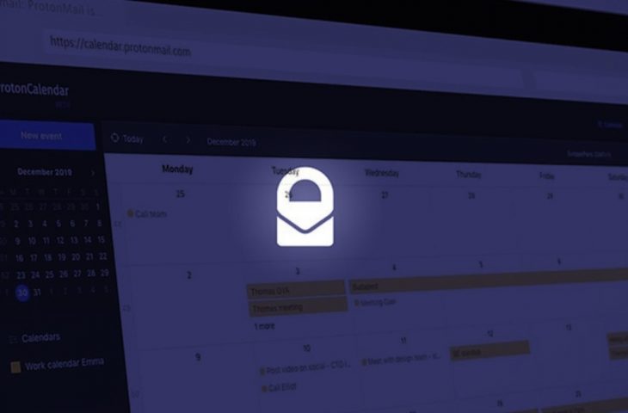Viewport: 628px width, 413px height.
Task: Select day 13 in the main month grid
Action: [569, 327]
